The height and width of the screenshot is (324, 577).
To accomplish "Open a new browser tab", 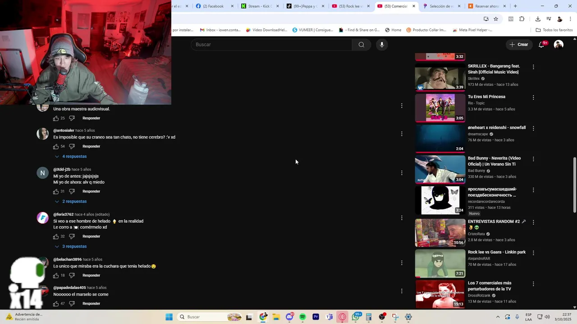I will [515, 6].
